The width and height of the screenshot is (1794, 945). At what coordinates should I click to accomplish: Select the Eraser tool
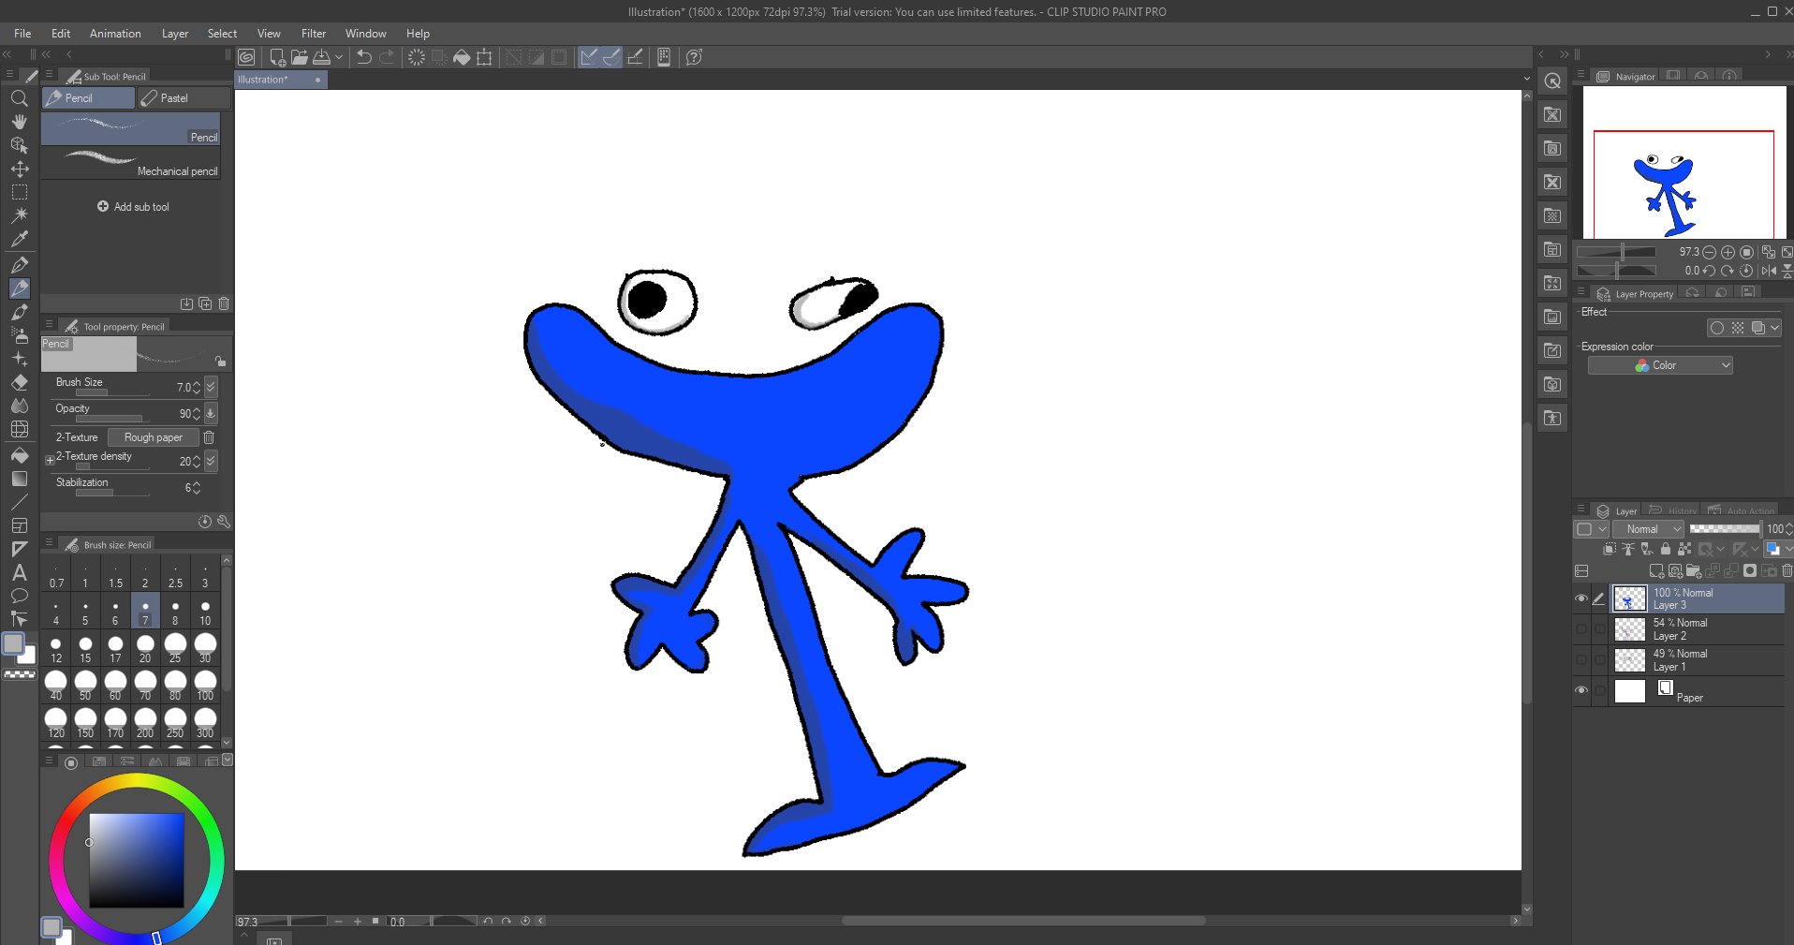point(19,382)
